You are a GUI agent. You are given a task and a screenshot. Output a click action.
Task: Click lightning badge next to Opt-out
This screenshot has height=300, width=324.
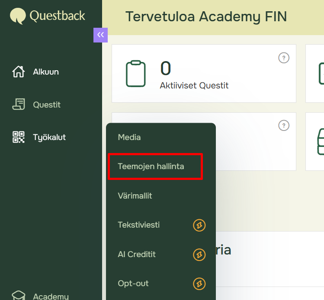point(199,284)
